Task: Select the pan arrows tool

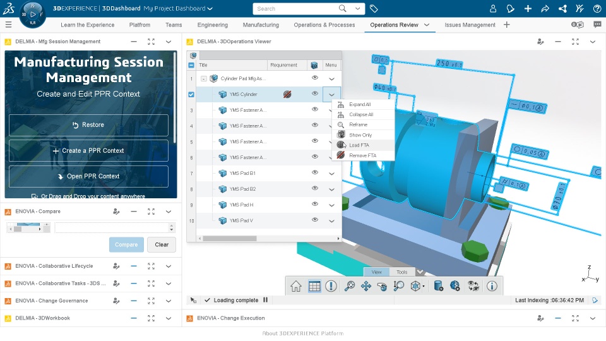Action: [365, 286]
